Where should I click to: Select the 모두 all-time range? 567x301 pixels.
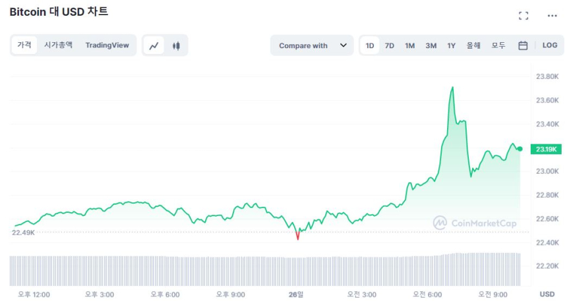click(x=498, y=45)
